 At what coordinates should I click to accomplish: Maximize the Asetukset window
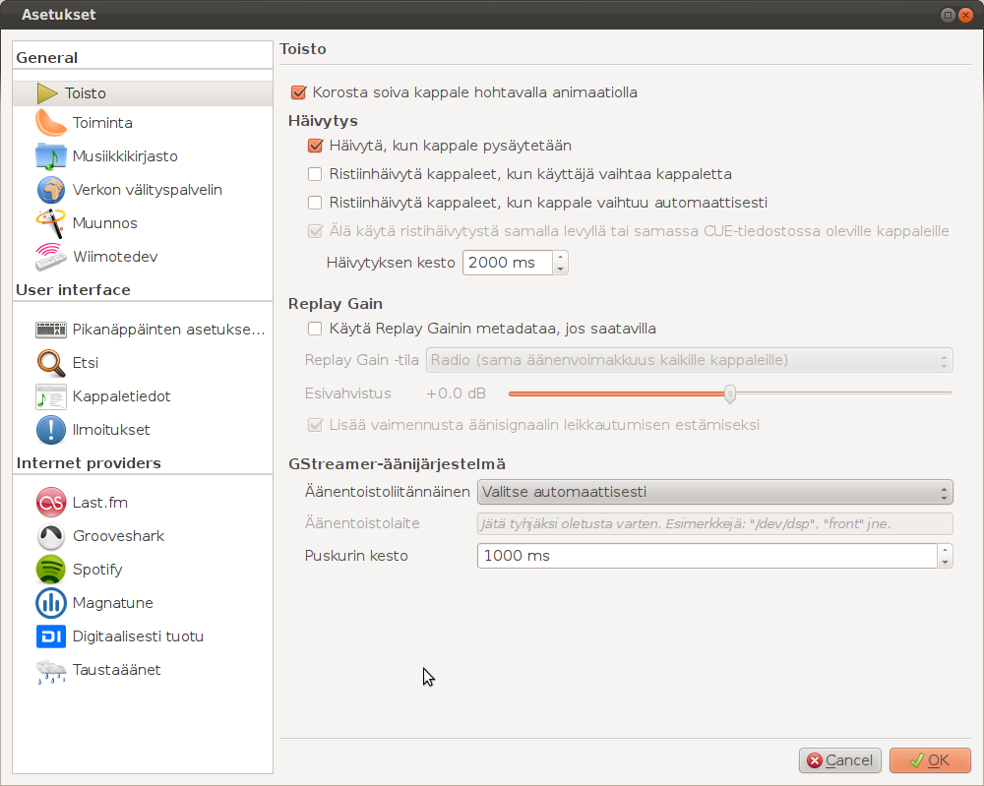point(949,15)
